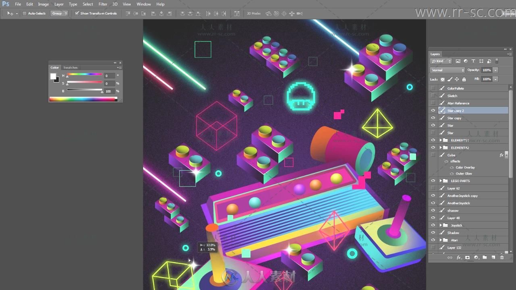The image size is (516, 290).
Task: Switch to the Swatches tab
Action: click(x=71, y=68)
